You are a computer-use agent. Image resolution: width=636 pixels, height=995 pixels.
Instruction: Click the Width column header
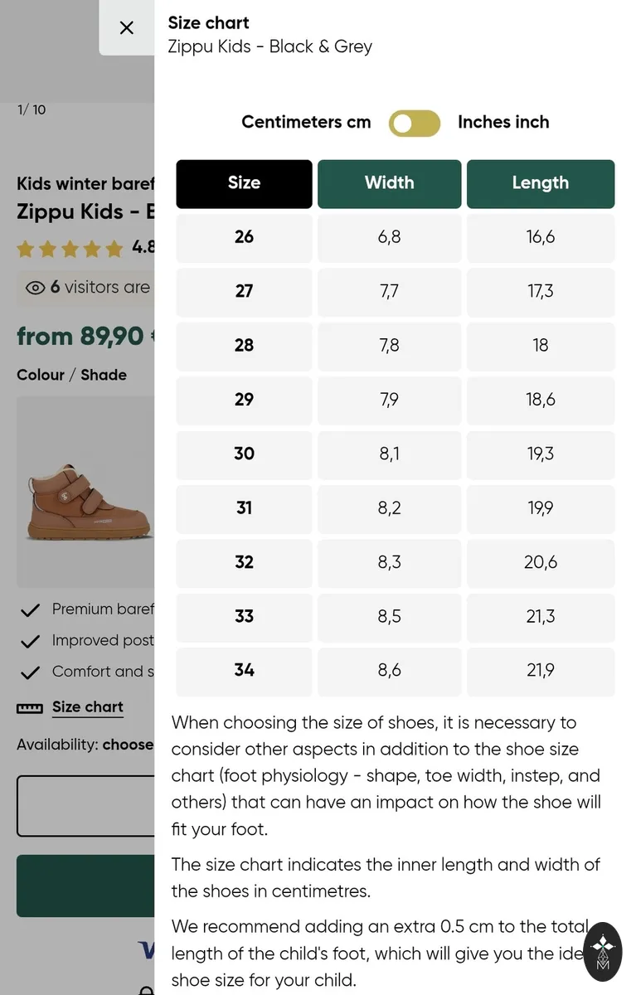[x=389, y=183]
